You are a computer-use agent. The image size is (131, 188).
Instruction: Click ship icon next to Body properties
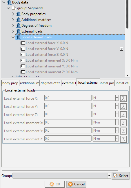point(19,14)
